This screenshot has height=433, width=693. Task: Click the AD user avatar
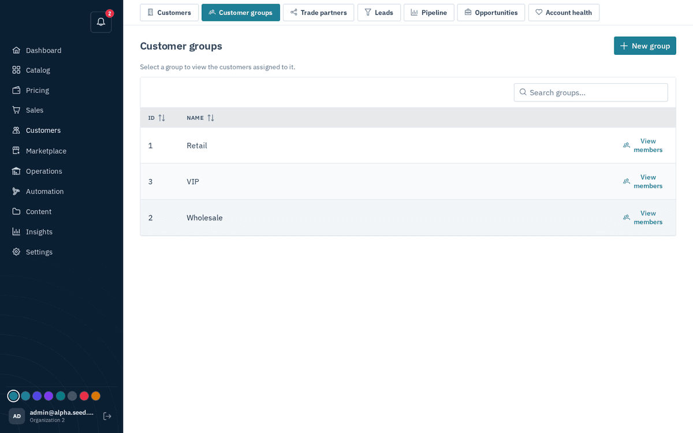[x=17, y=416]
